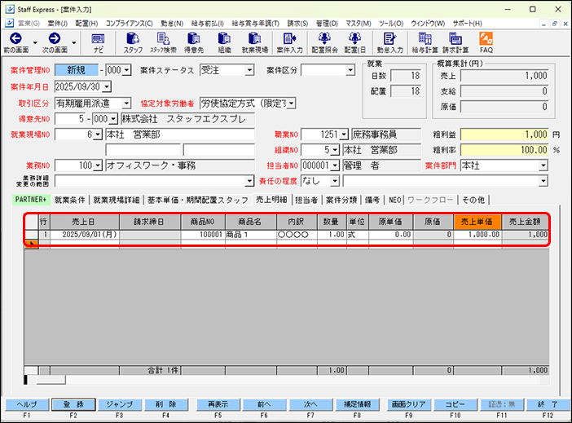Open the 業務NO dropdown showing 100

pyautogui.click(x=98, y=165)
